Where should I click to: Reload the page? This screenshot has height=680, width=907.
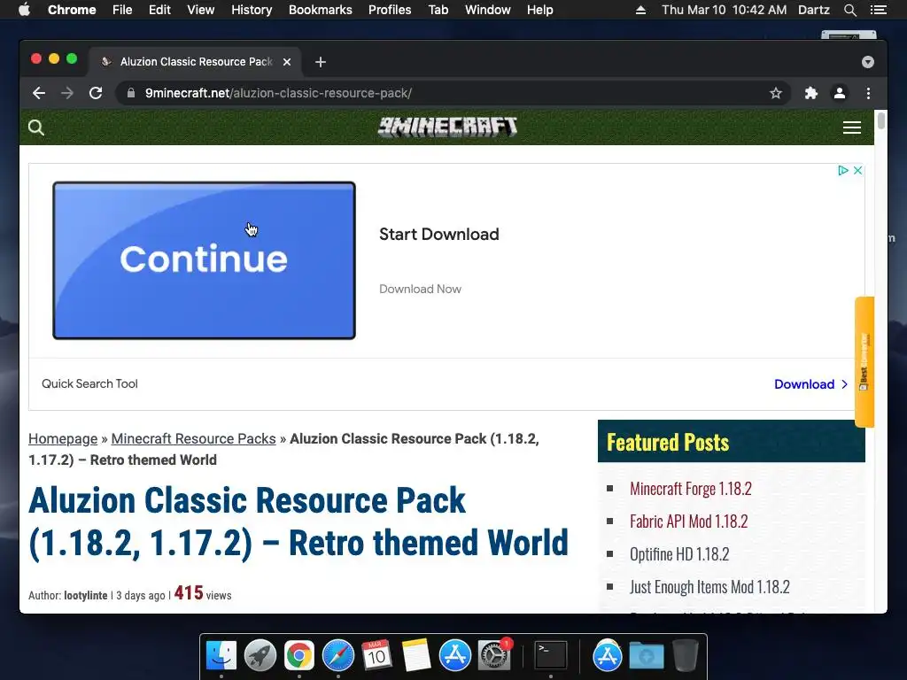(x=96, y=93)
